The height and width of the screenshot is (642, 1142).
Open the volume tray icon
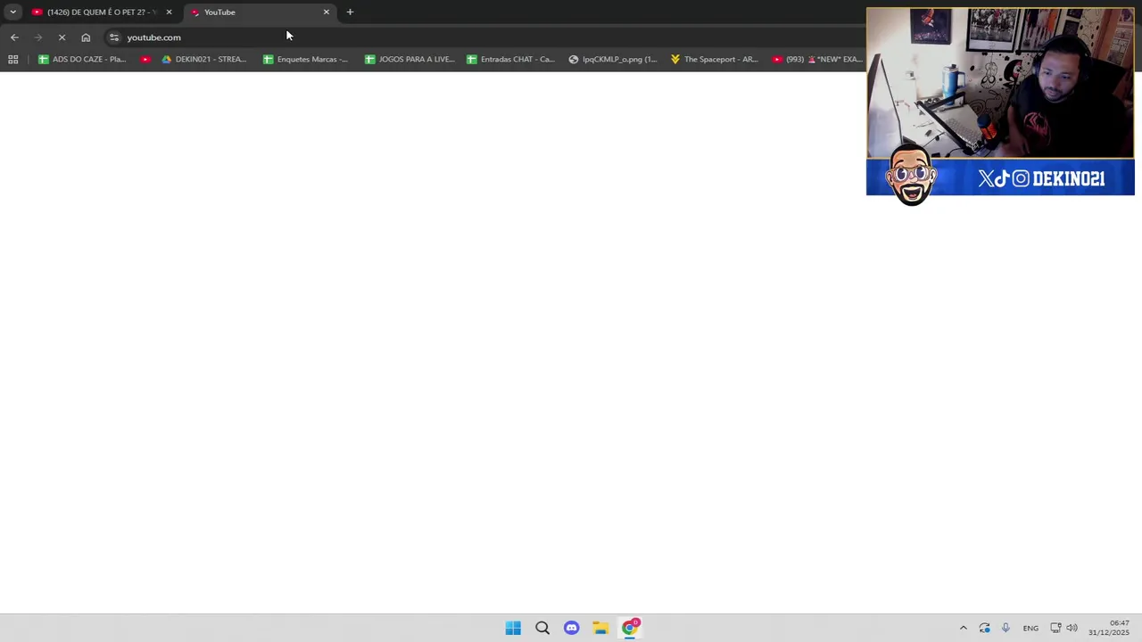(1072, 628)
